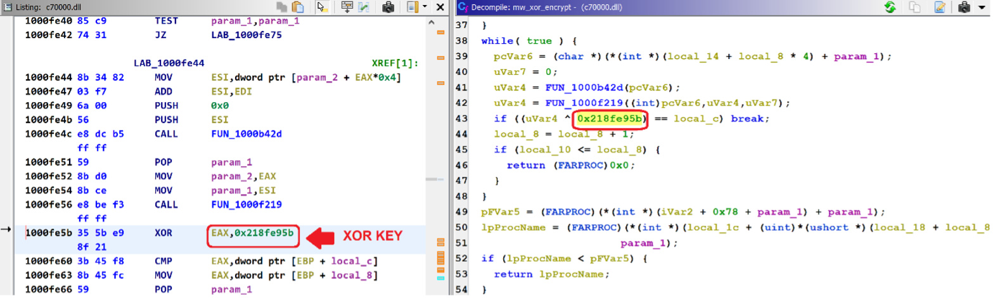
Task: Click 'return lpProcName;' on line 53
Action: tap(551, 275)
